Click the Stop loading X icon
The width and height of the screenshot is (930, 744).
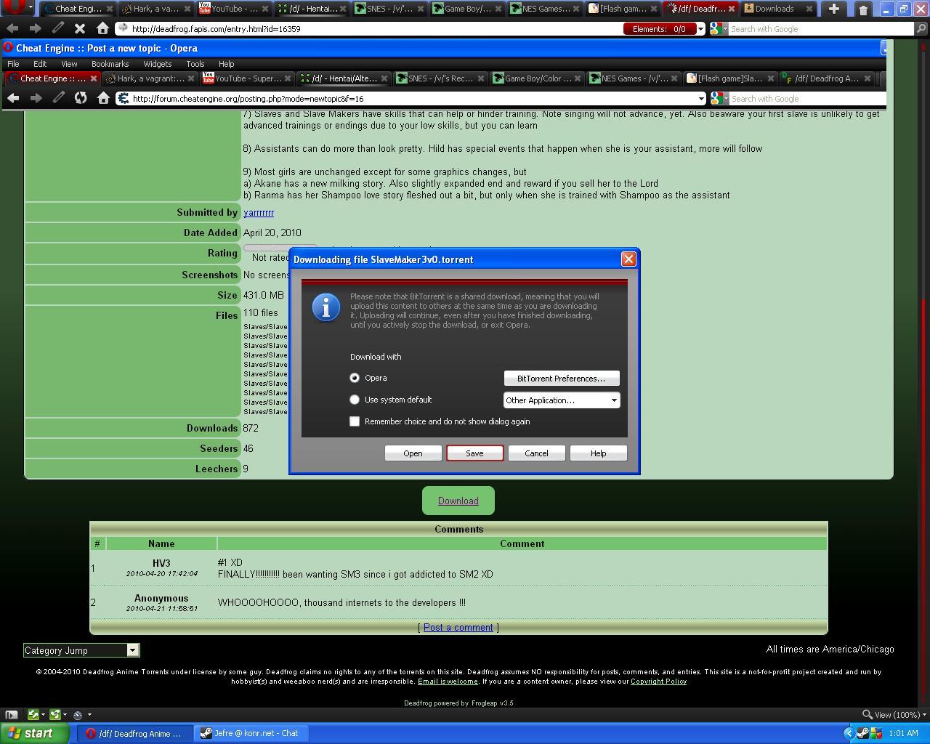[80, 28]
